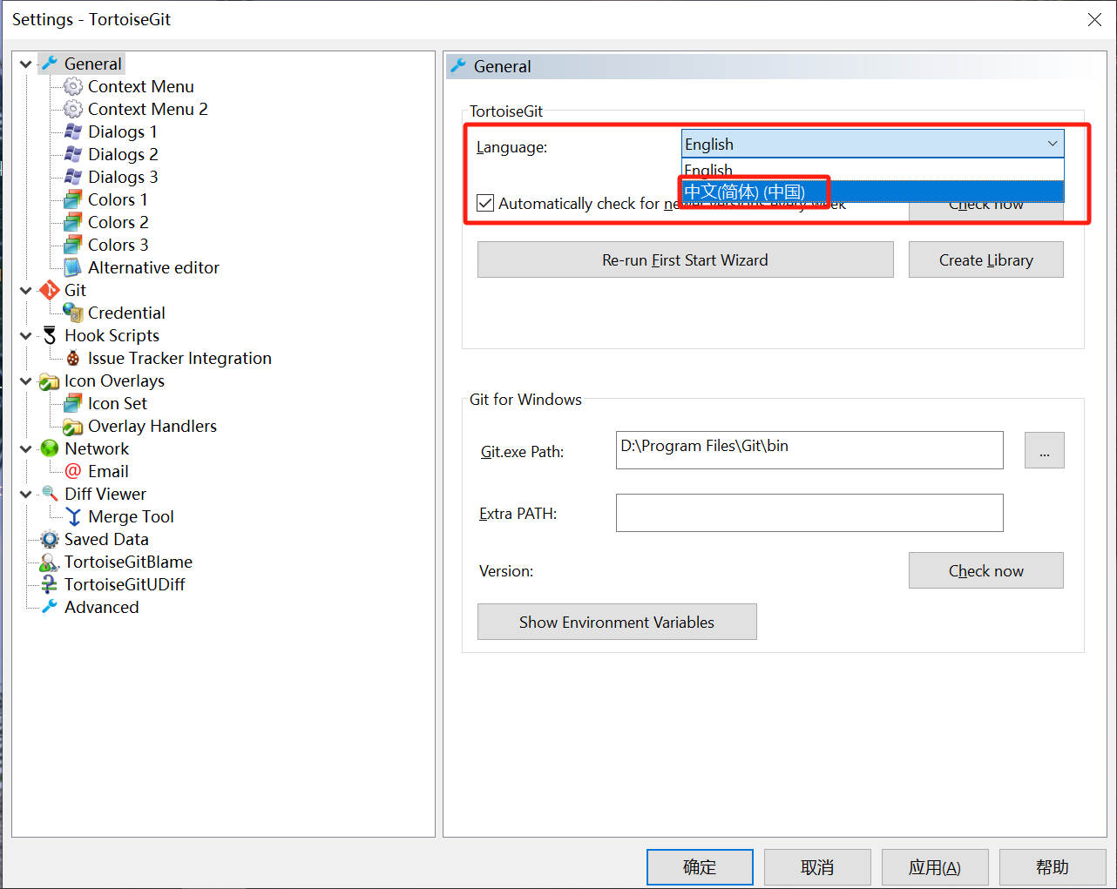Toggle automatic check for newer versions

click(485, 203)
